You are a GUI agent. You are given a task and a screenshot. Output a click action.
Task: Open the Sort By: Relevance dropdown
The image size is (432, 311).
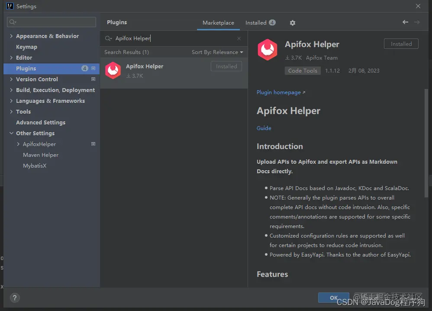click(217, 52)
